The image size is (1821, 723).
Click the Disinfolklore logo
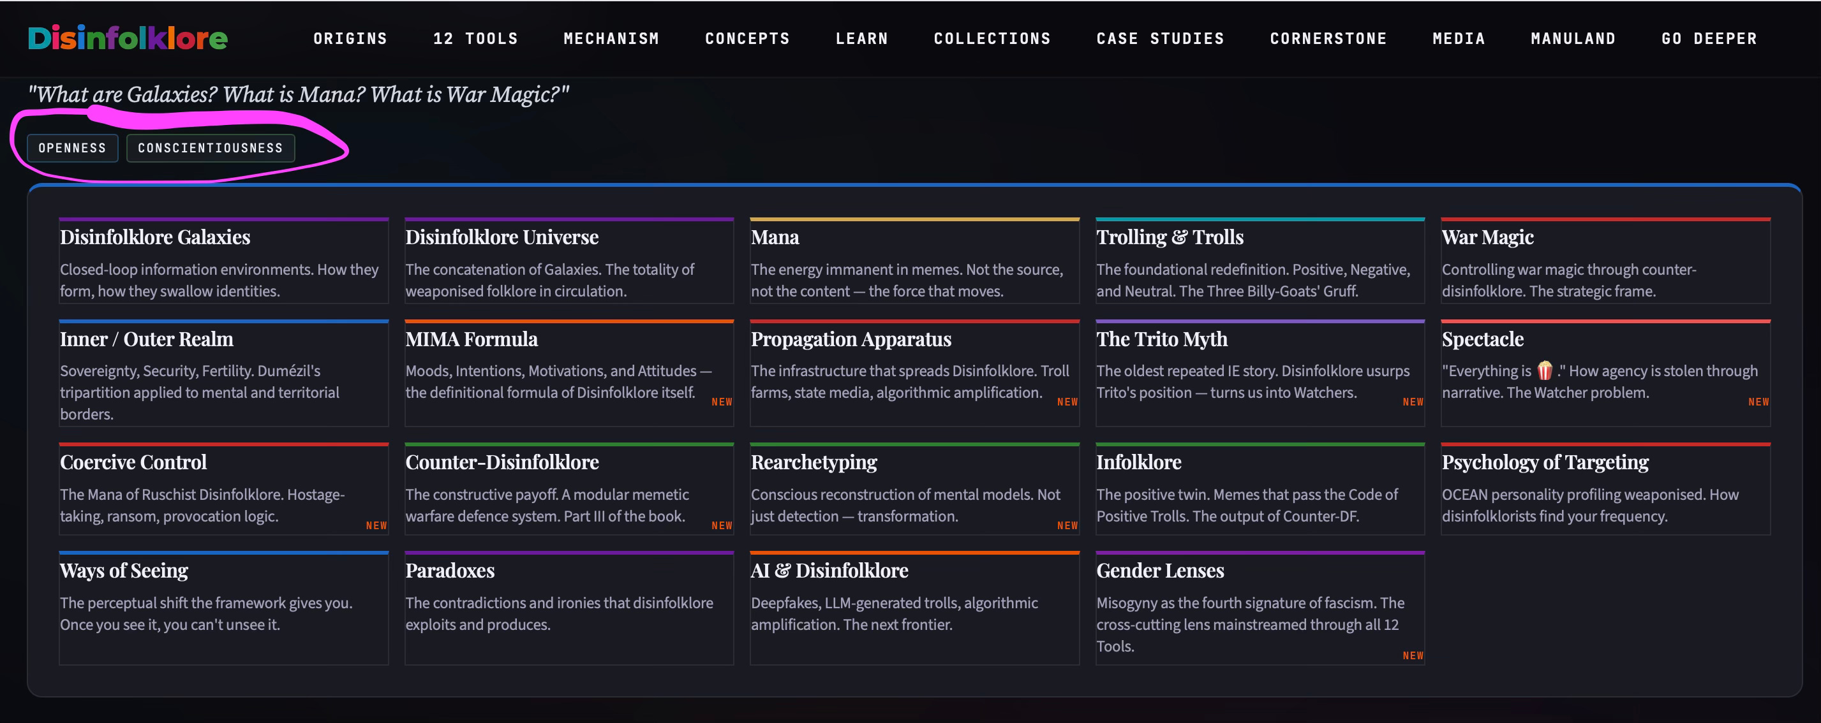point(127,38)
